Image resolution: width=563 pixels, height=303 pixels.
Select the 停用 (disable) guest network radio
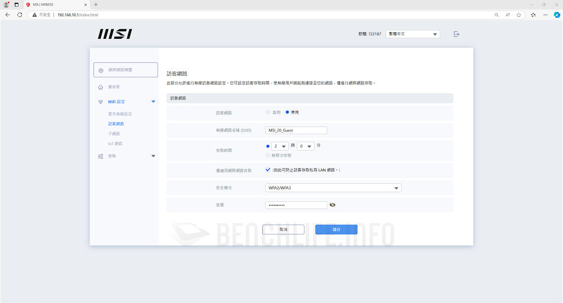[x=287, y=112]
